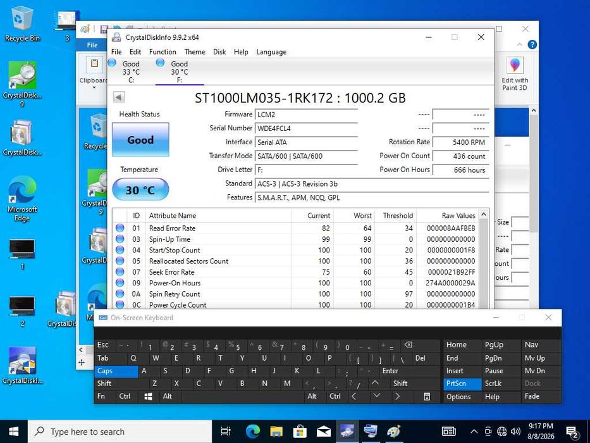
Task: Click the status dot for Power-On Hours
Action: pyautogui.click(x=120, y=282)
